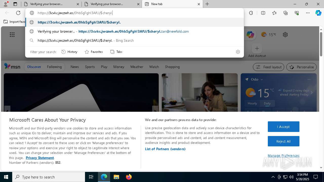This screenshot has height=182, width=324.
Task: Open the News category
Action: 75,67
